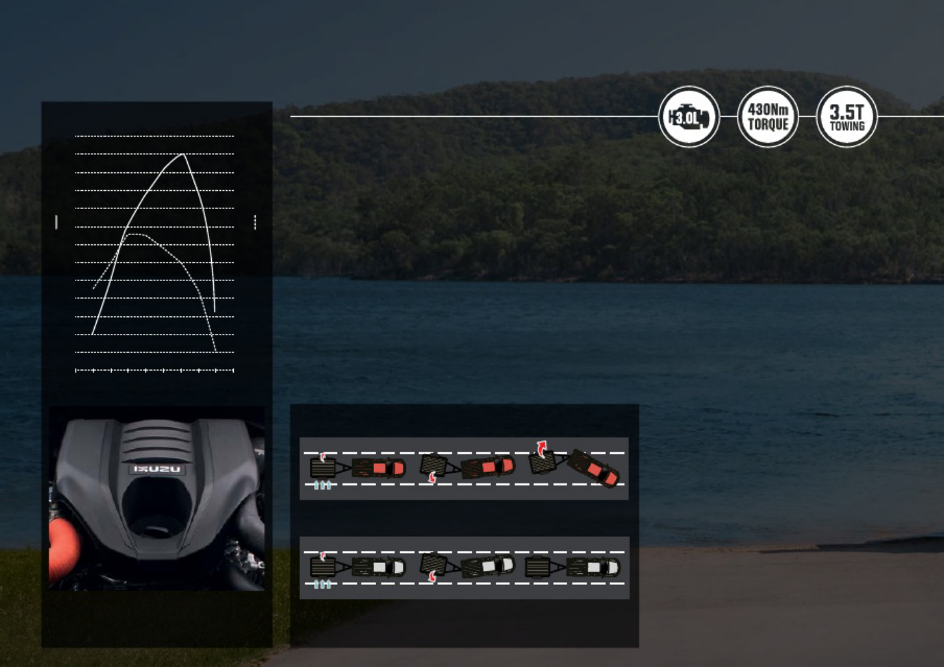This screenshot has height=667, width=944.
Task: Open the Isuzu engine cover photo
Action: pos(157,499)
